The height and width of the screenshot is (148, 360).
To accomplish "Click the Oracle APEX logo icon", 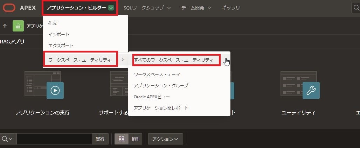I will tap(9, 8).
